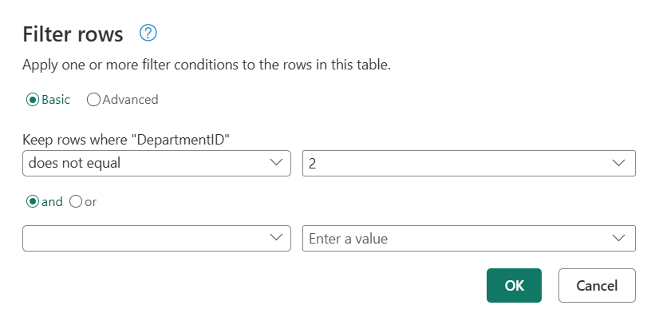Viewport: 659px width, 325px height.
Task: Open the help icon beside Filter rows
Action: pyautogui.click(x=148, y=34)
